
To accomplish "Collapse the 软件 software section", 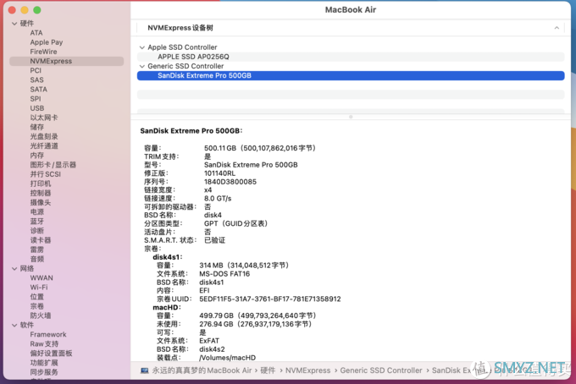I will tap(14, 326).
